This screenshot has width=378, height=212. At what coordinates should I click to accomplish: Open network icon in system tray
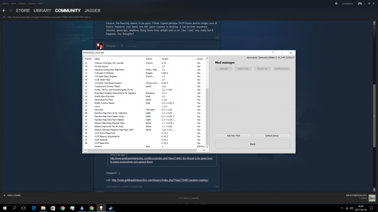(347, 208)
